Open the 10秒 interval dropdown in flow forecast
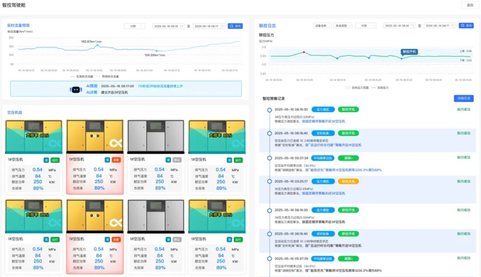 135,26
